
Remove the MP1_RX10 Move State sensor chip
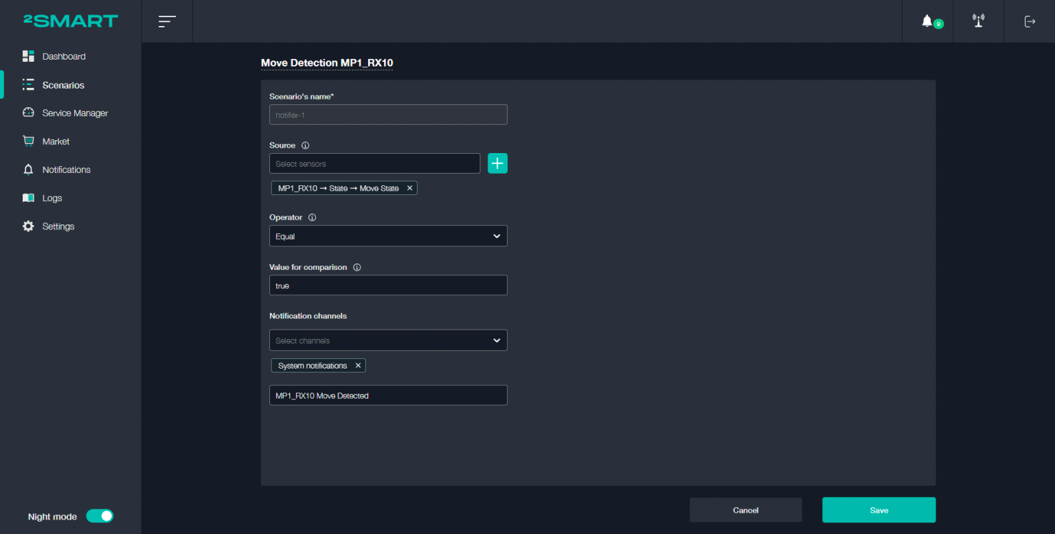pos(409,187)
